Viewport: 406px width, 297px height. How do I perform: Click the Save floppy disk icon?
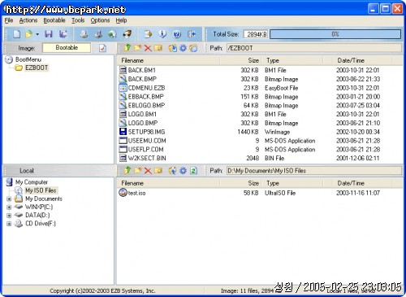(x=49, y=34)
